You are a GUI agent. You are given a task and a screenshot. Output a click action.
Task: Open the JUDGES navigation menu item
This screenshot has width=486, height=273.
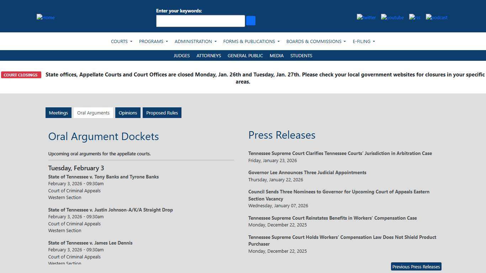click(x=181, y=55)
